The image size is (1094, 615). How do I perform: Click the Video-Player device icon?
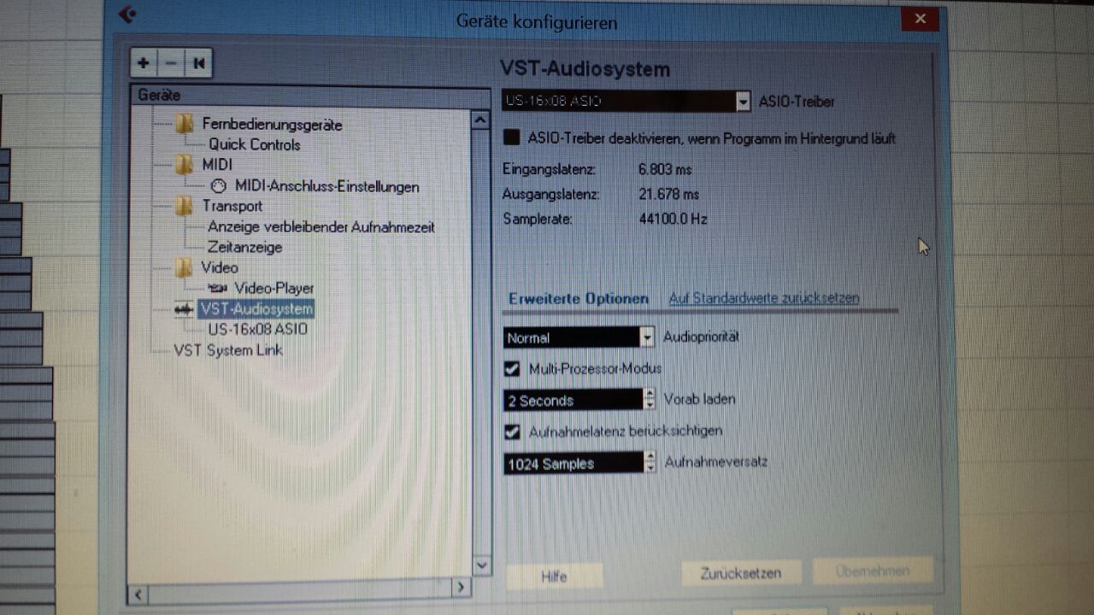coord(218,288)
